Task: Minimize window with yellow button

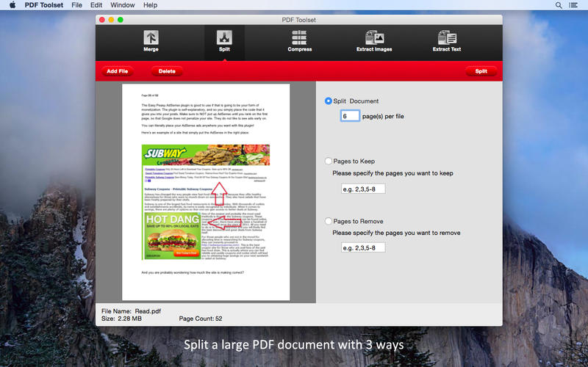Action: coord(111,20)
